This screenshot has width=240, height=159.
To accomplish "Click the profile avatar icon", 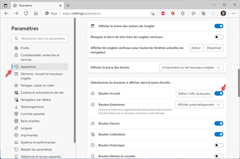I will click(x=223, y=13).
